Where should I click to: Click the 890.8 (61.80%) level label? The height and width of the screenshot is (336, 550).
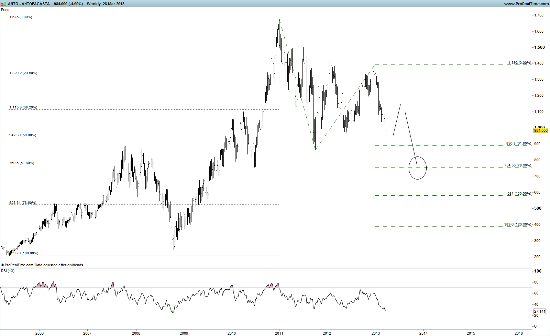click(x=518, y=143)
